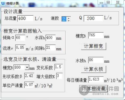Viewport: 125px width, 100px height.
Task: Click the 流速v input field showing 0.85
Action: (x=20, y=48)
